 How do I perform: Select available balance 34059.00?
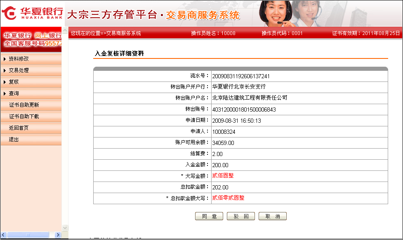[x=223, y=143]
